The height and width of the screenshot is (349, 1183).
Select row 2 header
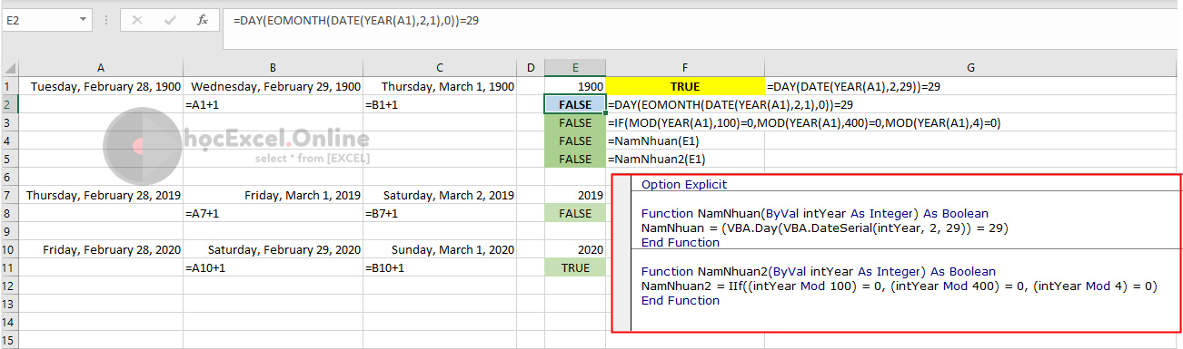(9, 105)
